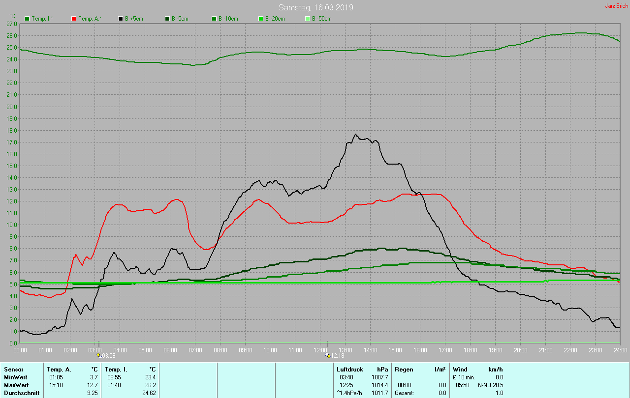Toggle the B +5cm legend label
Screen dimensions: 630x398
(133, 19)
